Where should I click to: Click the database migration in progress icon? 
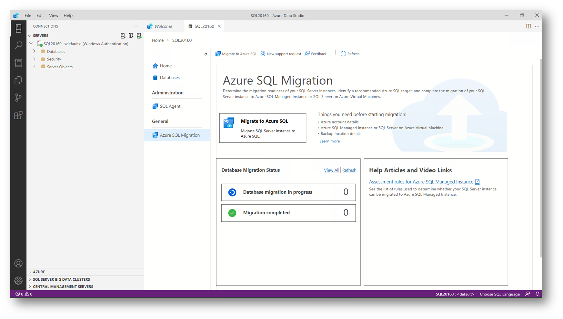232,192
